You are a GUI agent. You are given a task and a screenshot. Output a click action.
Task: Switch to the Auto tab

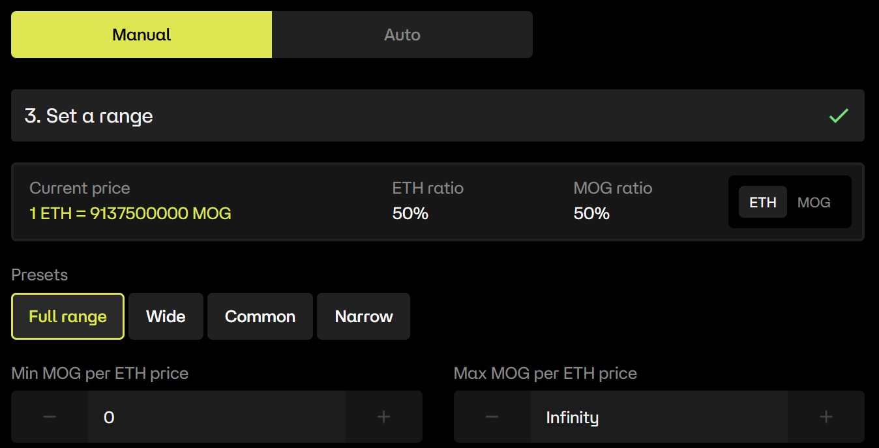[x=402, y=35]
